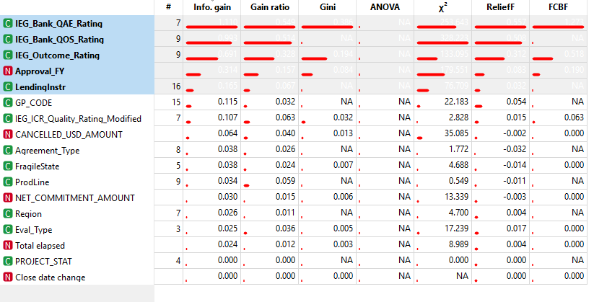Select the IEG_Bank_QAE_Rating row label
Image resolution: width=594 pixels, height=302 pixels.
pyautogui.click(x=58, y=24)
